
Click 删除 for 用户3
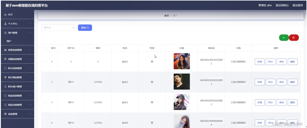click(x=293, y=102)
